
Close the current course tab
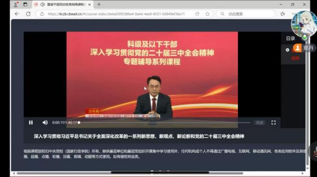pyautogui.click(x=90, y=4)
